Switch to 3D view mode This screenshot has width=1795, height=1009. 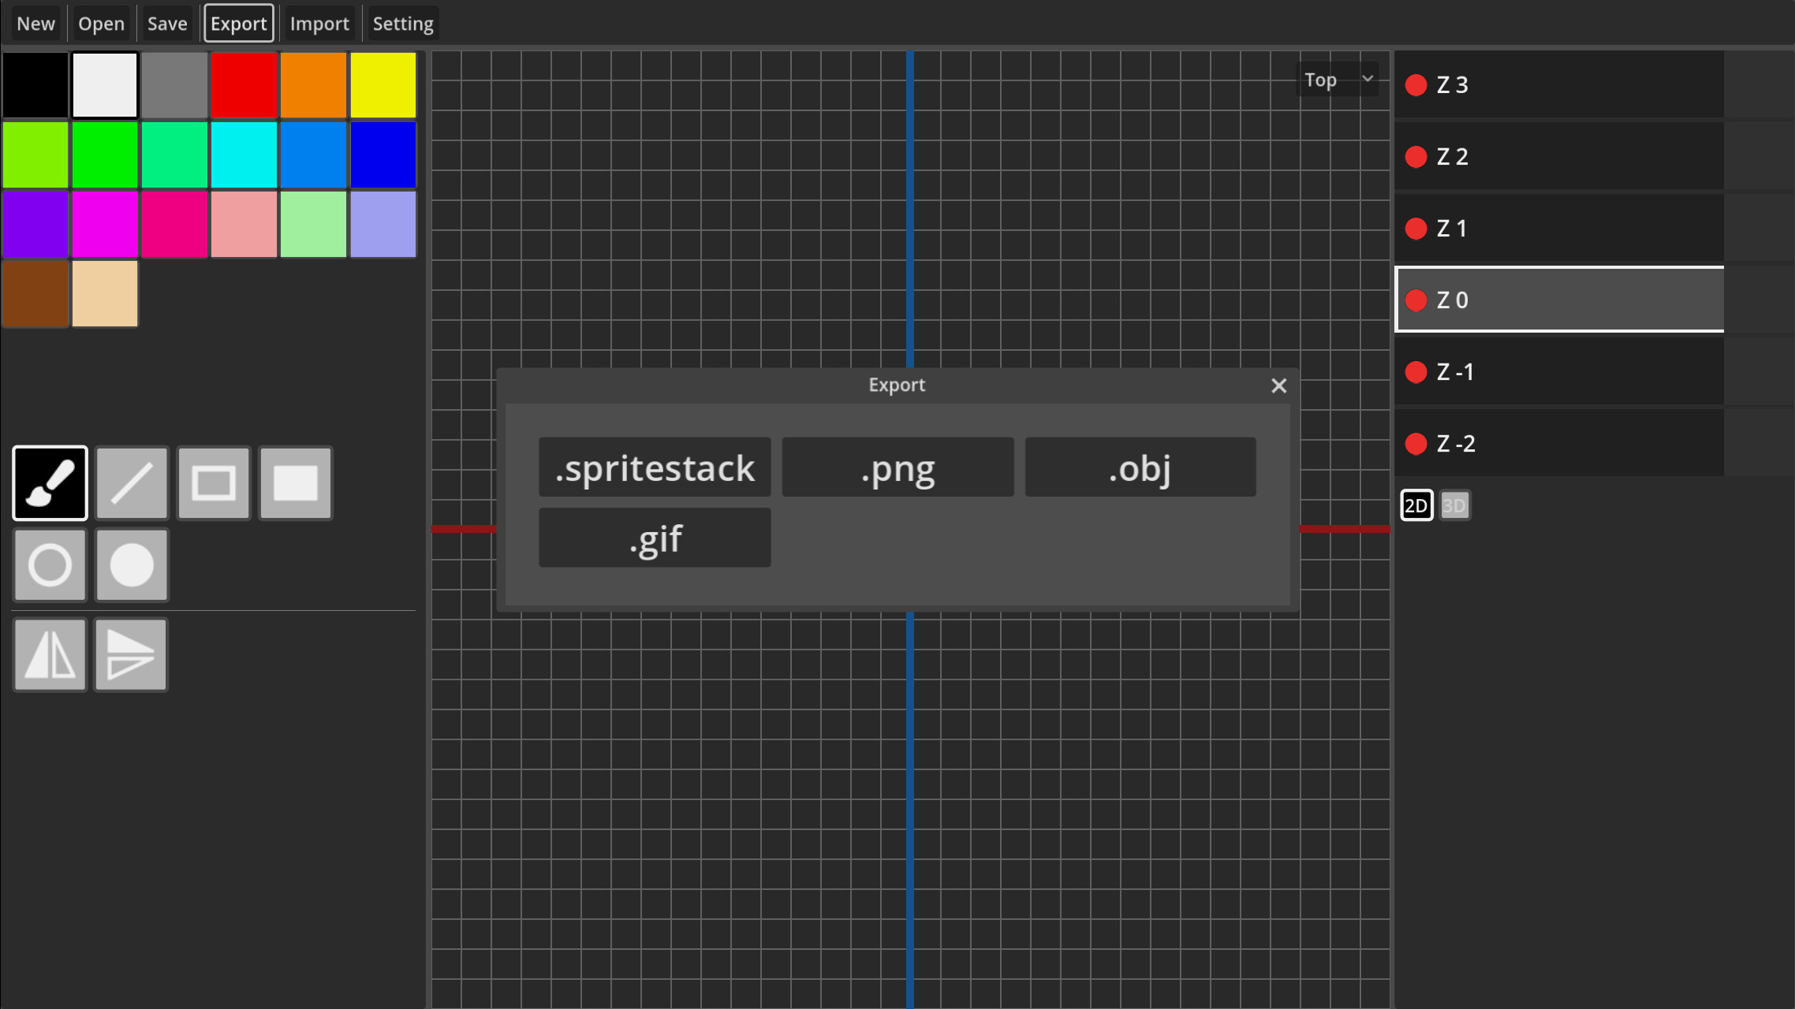[1454, 505]
